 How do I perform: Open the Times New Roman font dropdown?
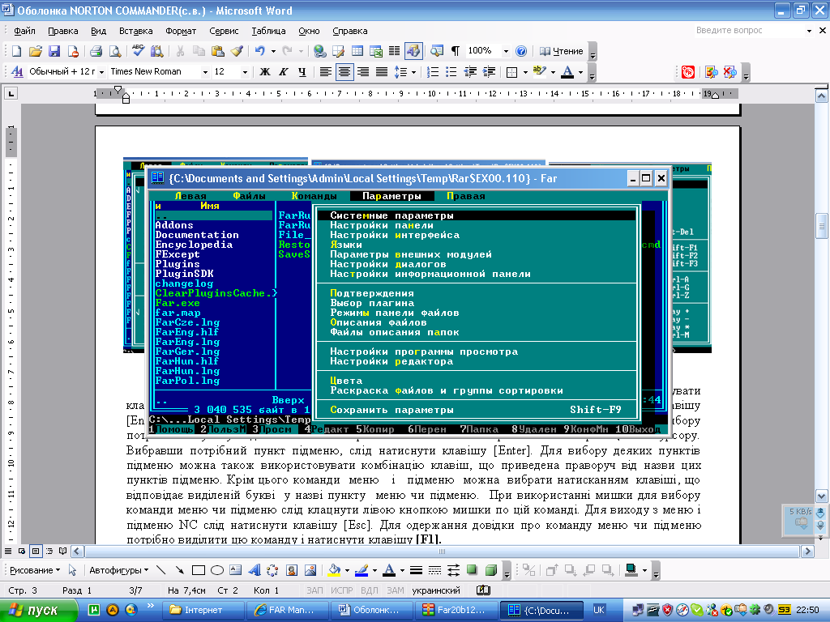click(205, 72)
